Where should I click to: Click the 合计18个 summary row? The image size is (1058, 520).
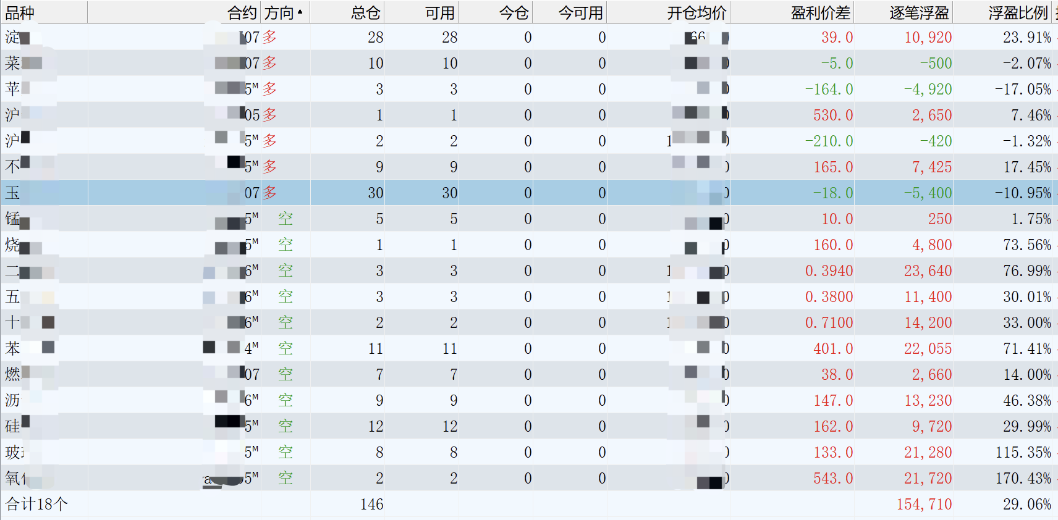tap(37, 505)
